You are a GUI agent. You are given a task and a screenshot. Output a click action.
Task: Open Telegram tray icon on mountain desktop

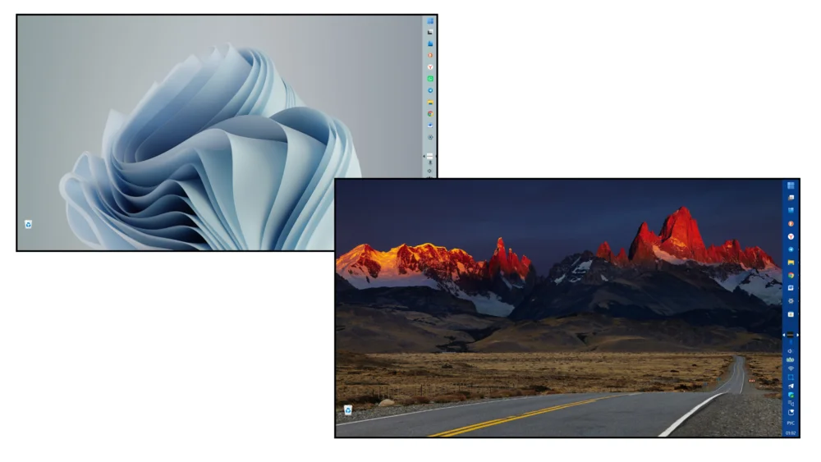[791, 387]
